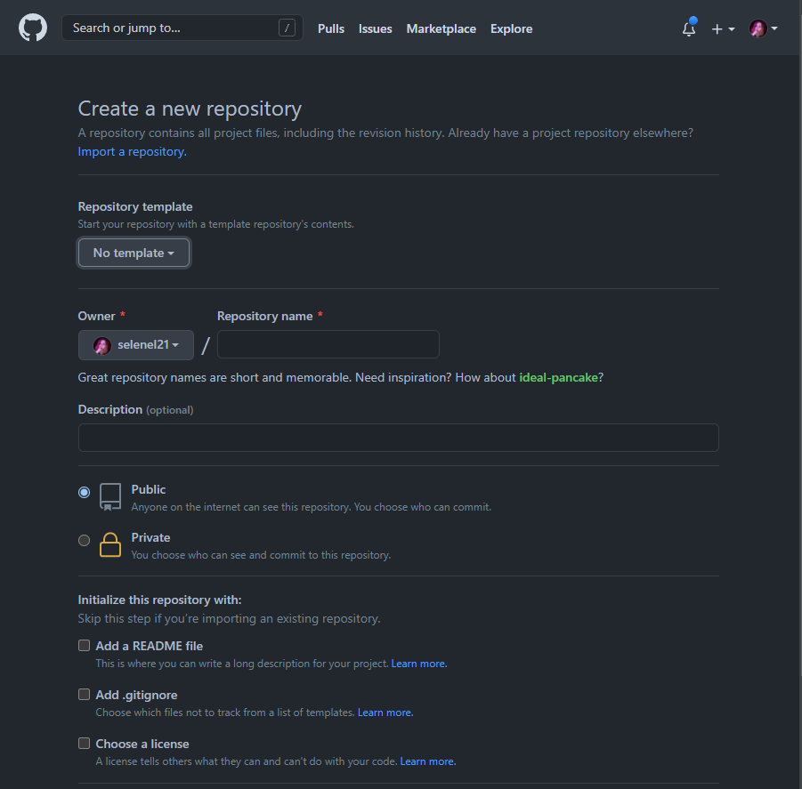Check Choose a license
This screenshot has width=802, height=789.
coord(84,744)
